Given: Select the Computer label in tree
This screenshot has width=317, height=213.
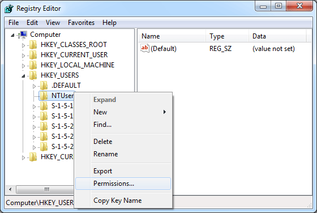Looking at the screenshot, I should (45, 35).
